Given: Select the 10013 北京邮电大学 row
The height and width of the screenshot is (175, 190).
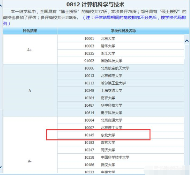Looking at the screenshot, I should coord(121,75).
